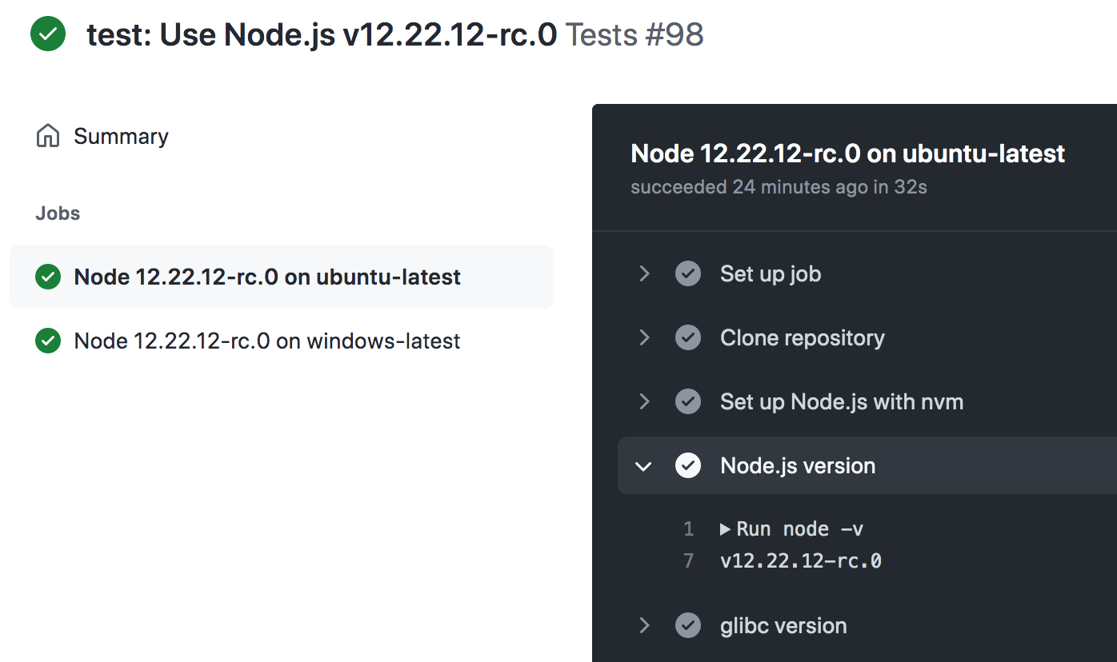Click the check icon on the Clone repository step

pyautogui.click(x=688, y=337)
